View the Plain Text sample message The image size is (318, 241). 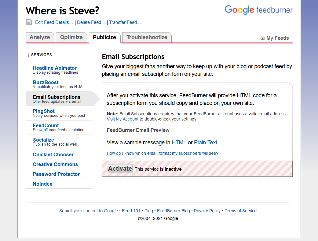click(206, 143)
